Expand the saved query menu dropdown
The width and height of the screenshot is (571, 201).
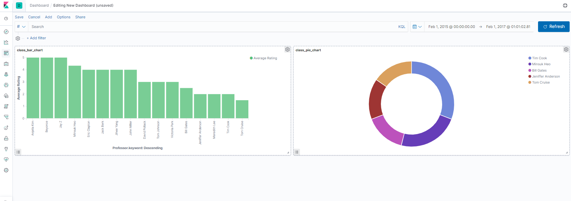21,27
